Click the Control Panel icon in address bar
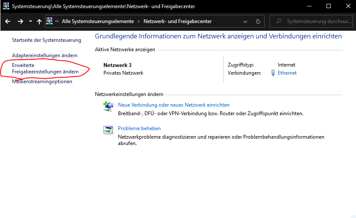 [x=49, y=21]
